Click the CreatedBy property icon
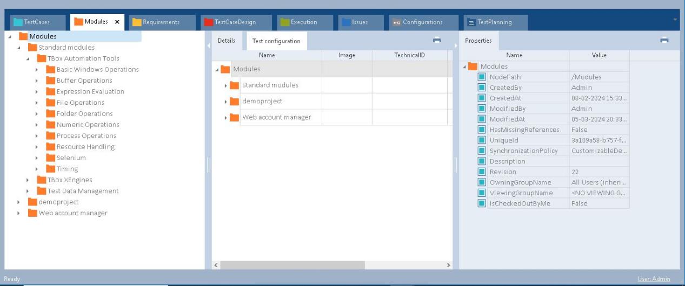 point(482,88)
